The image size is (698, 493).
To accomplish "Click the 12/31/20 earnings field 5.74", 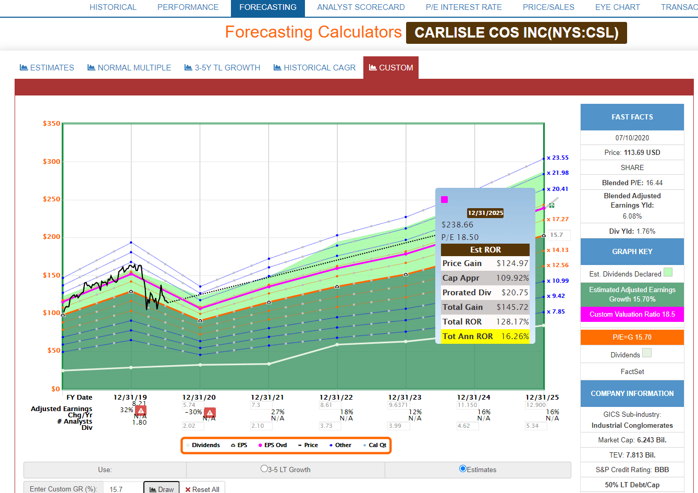I will tap(192, 405).
